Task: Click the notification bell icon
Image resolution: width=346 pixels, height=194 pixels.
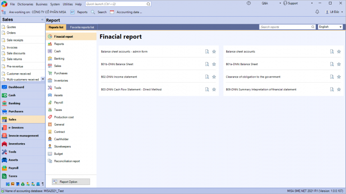Action: [317, 12]
